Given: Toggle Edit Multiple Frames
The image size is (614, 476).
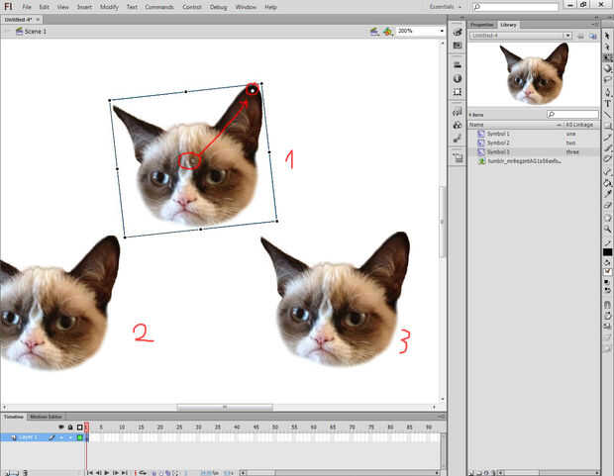Looking at the screenshot, I should click(168, 472).
